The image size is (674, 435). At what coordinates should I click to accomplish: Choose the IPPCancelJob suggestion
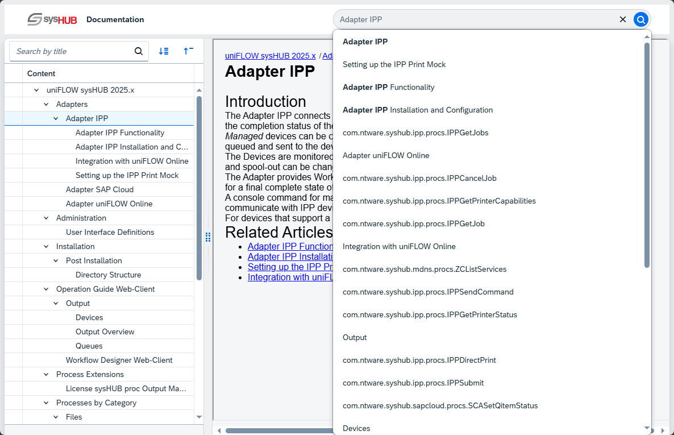(489, 178)
